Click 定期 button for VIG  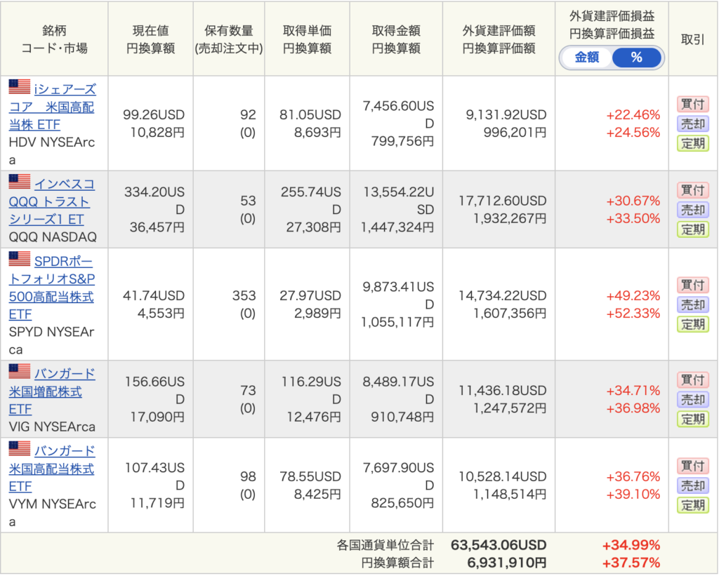tap(693, 420)
